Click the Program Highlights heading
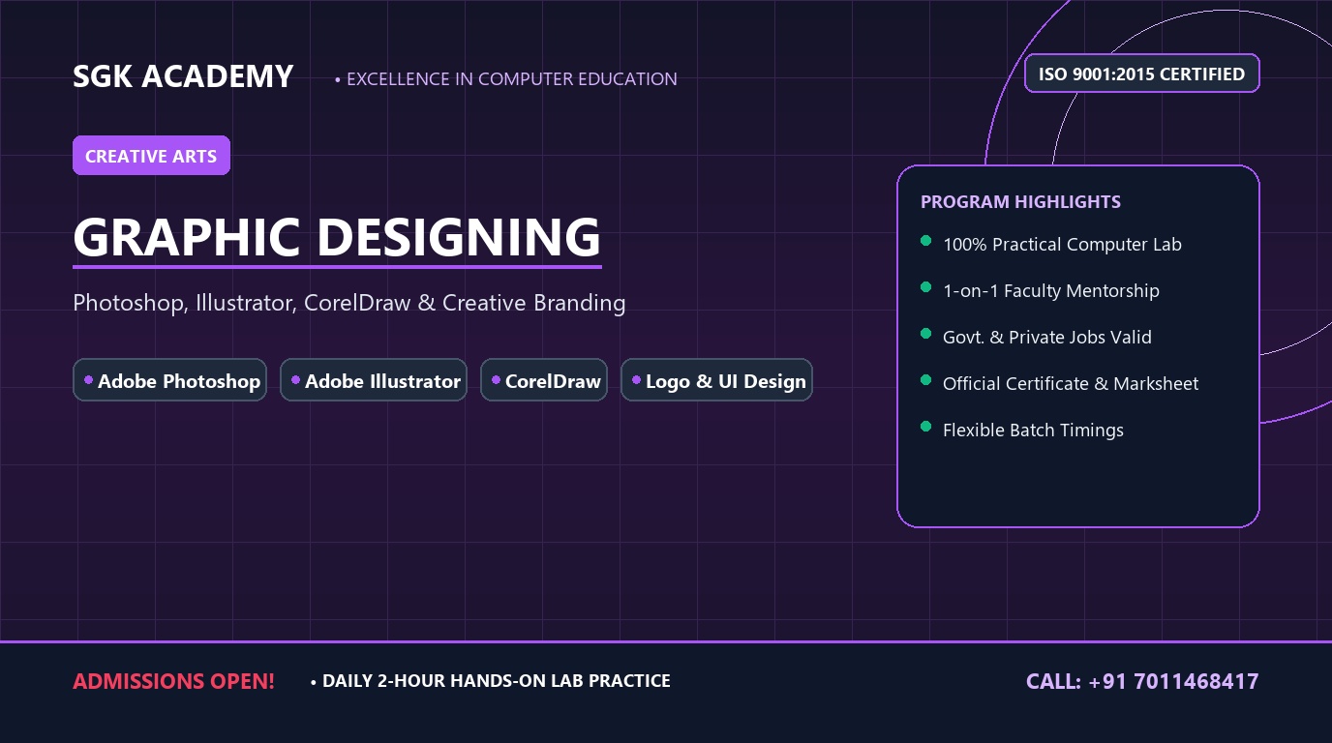This screenshot has width=1332, height=743. click(1020, 202)
